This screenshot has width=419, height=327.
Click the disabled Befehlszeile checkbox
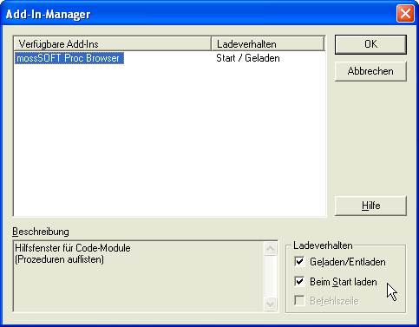(x=299, y=301)
